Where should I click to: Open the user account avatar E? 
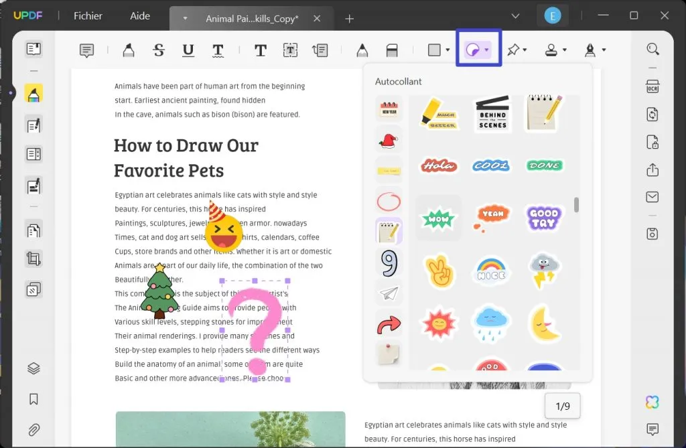tap(553, 16)
